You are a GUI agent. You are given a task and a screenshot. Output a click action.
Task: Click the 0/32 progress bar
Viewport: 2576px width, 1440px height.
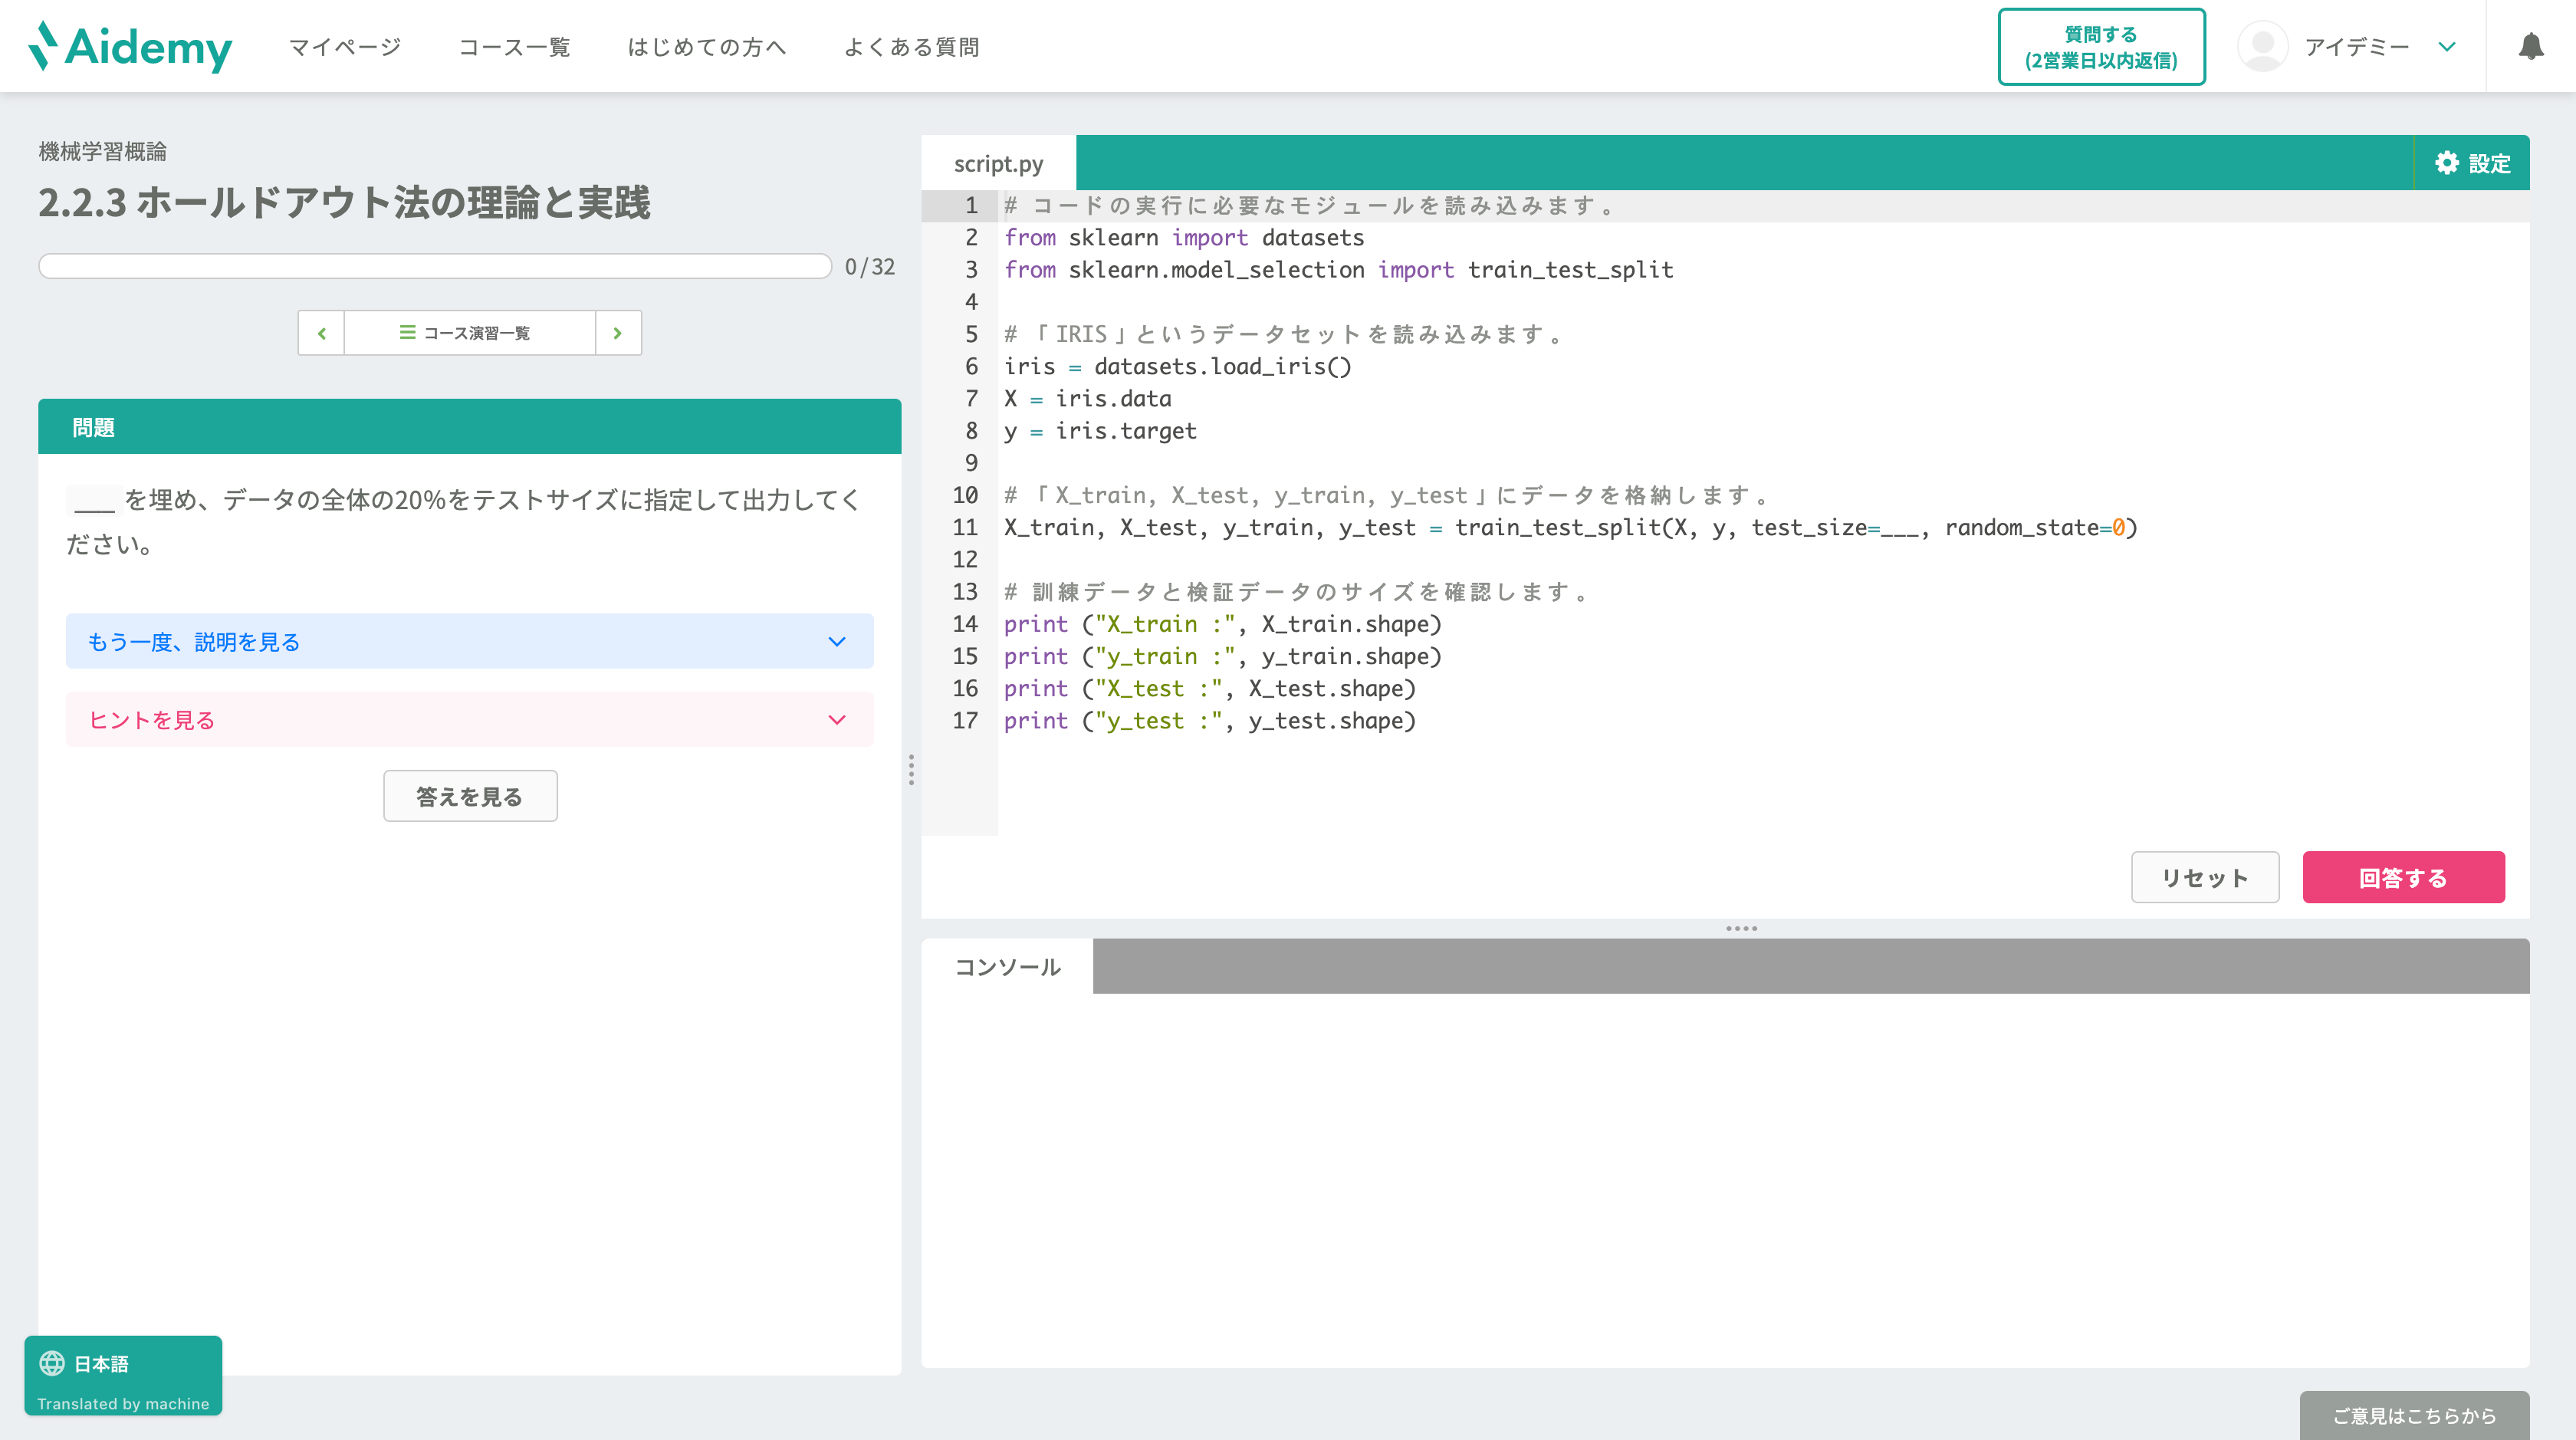point(433,265)
